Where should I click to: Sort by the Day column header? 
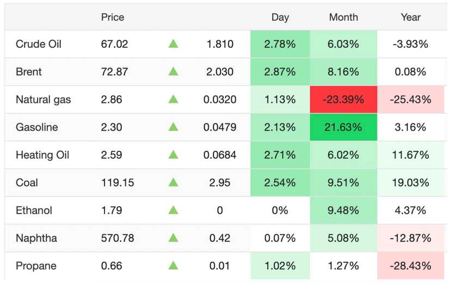coord(280,17)
